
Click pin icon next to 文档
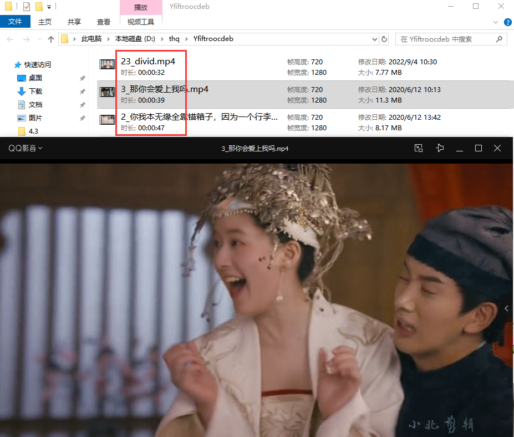(x=82, y=105)
